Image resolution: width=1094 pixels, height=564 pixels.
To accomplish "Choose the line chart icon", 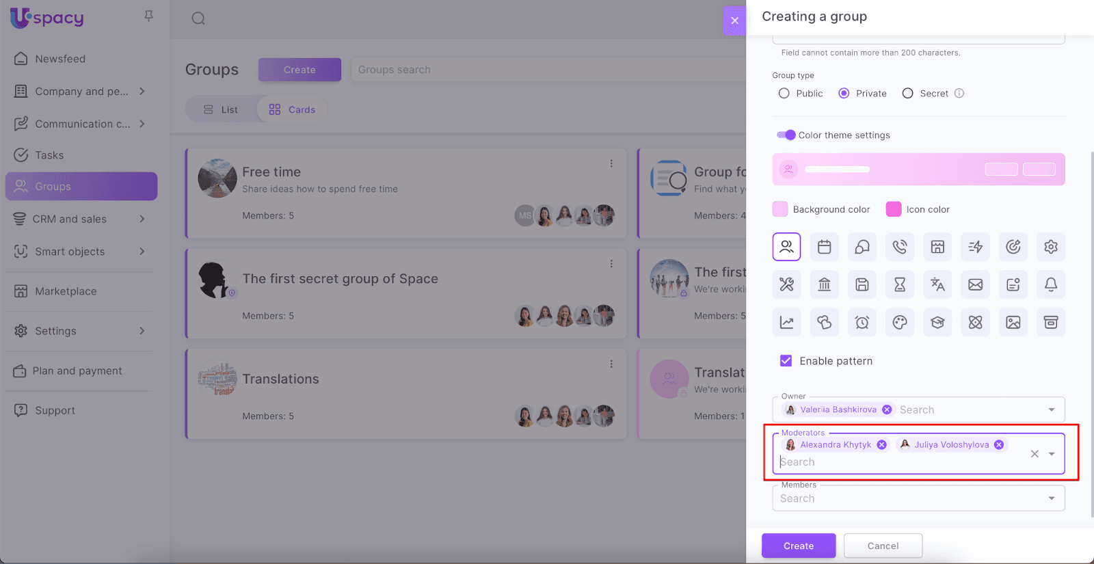I will coord(786,322).
